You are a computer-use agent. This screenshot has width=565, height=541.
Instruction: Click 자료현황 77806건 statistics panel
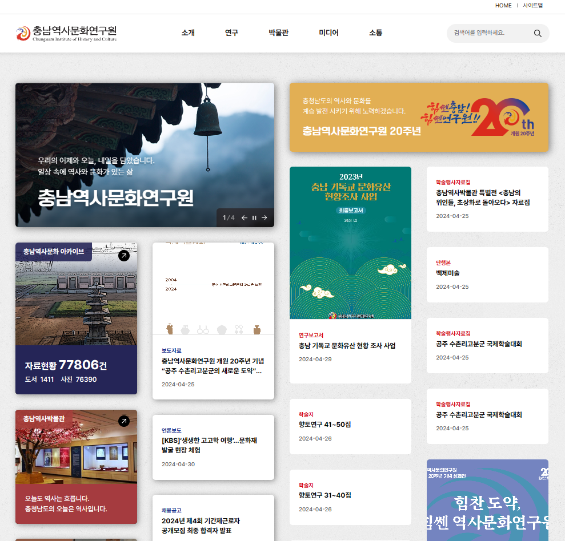point(76,370)
